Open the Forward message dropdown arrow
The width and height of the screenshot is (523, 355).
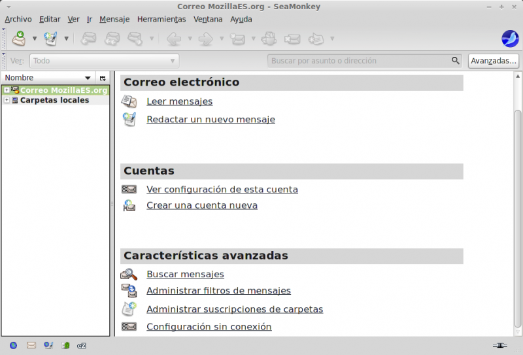(x=152, y=39)
